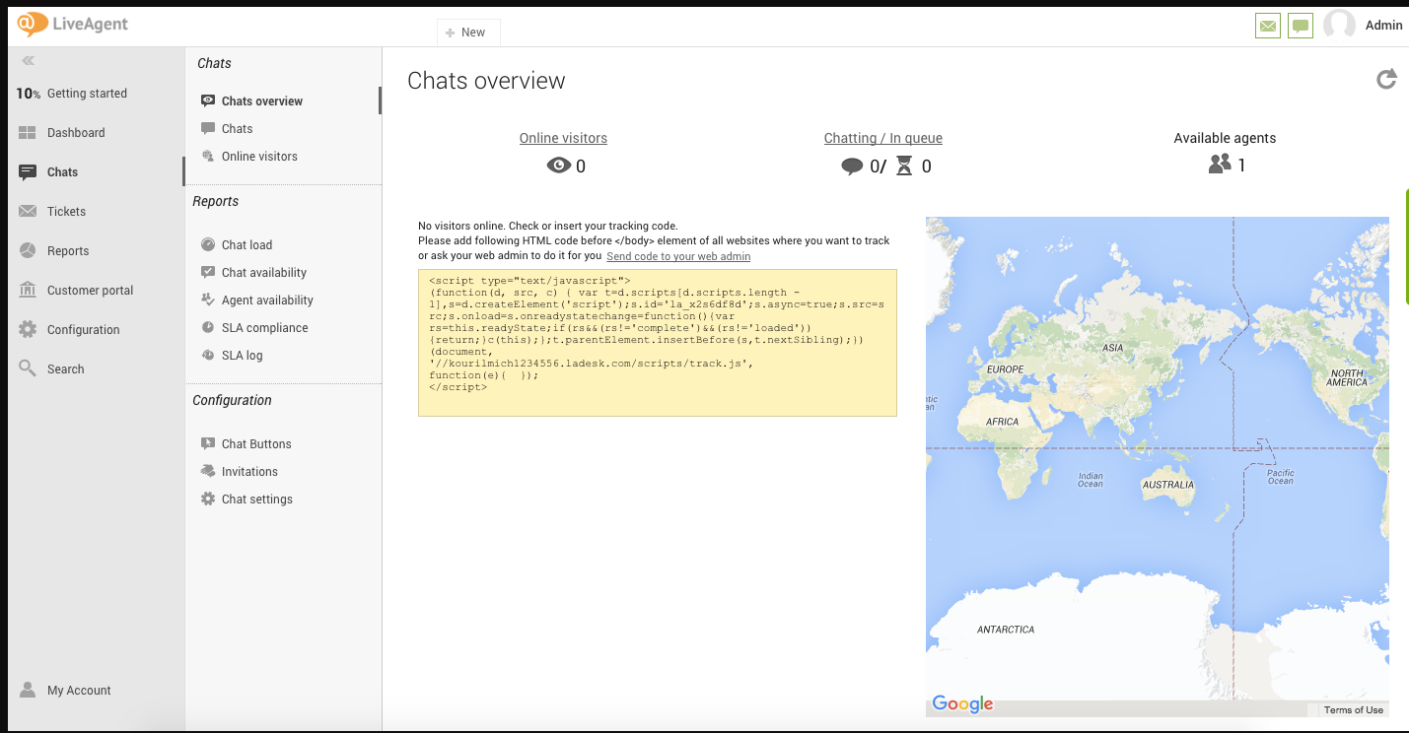This screenshot has width=1409, height=733.
Task: Click the Configuration gear icon in sidebar
Action: click(x=28, y=330)
